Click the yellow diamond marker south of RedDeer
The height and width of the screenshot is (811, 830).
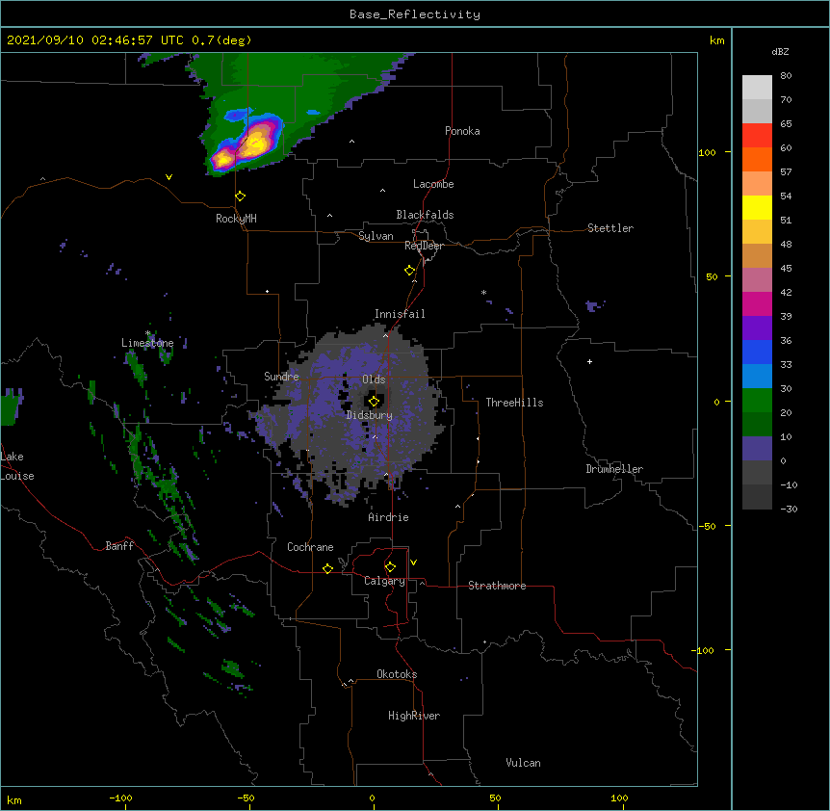410,271
